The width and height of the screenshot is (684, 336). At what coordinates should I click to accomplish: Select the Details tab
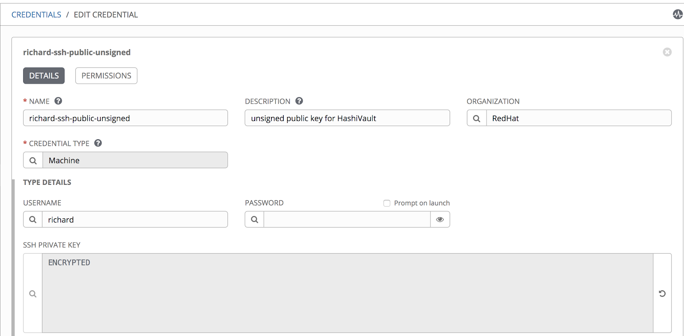(44, 76)
